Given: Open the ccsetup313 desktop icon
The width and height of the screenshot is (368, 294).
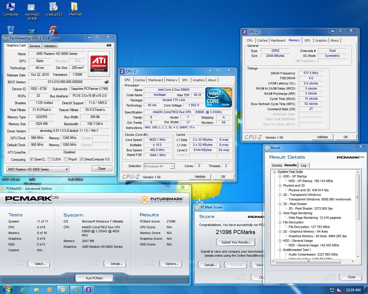Looking at the screenshot, I should click(x=53, y=9).
